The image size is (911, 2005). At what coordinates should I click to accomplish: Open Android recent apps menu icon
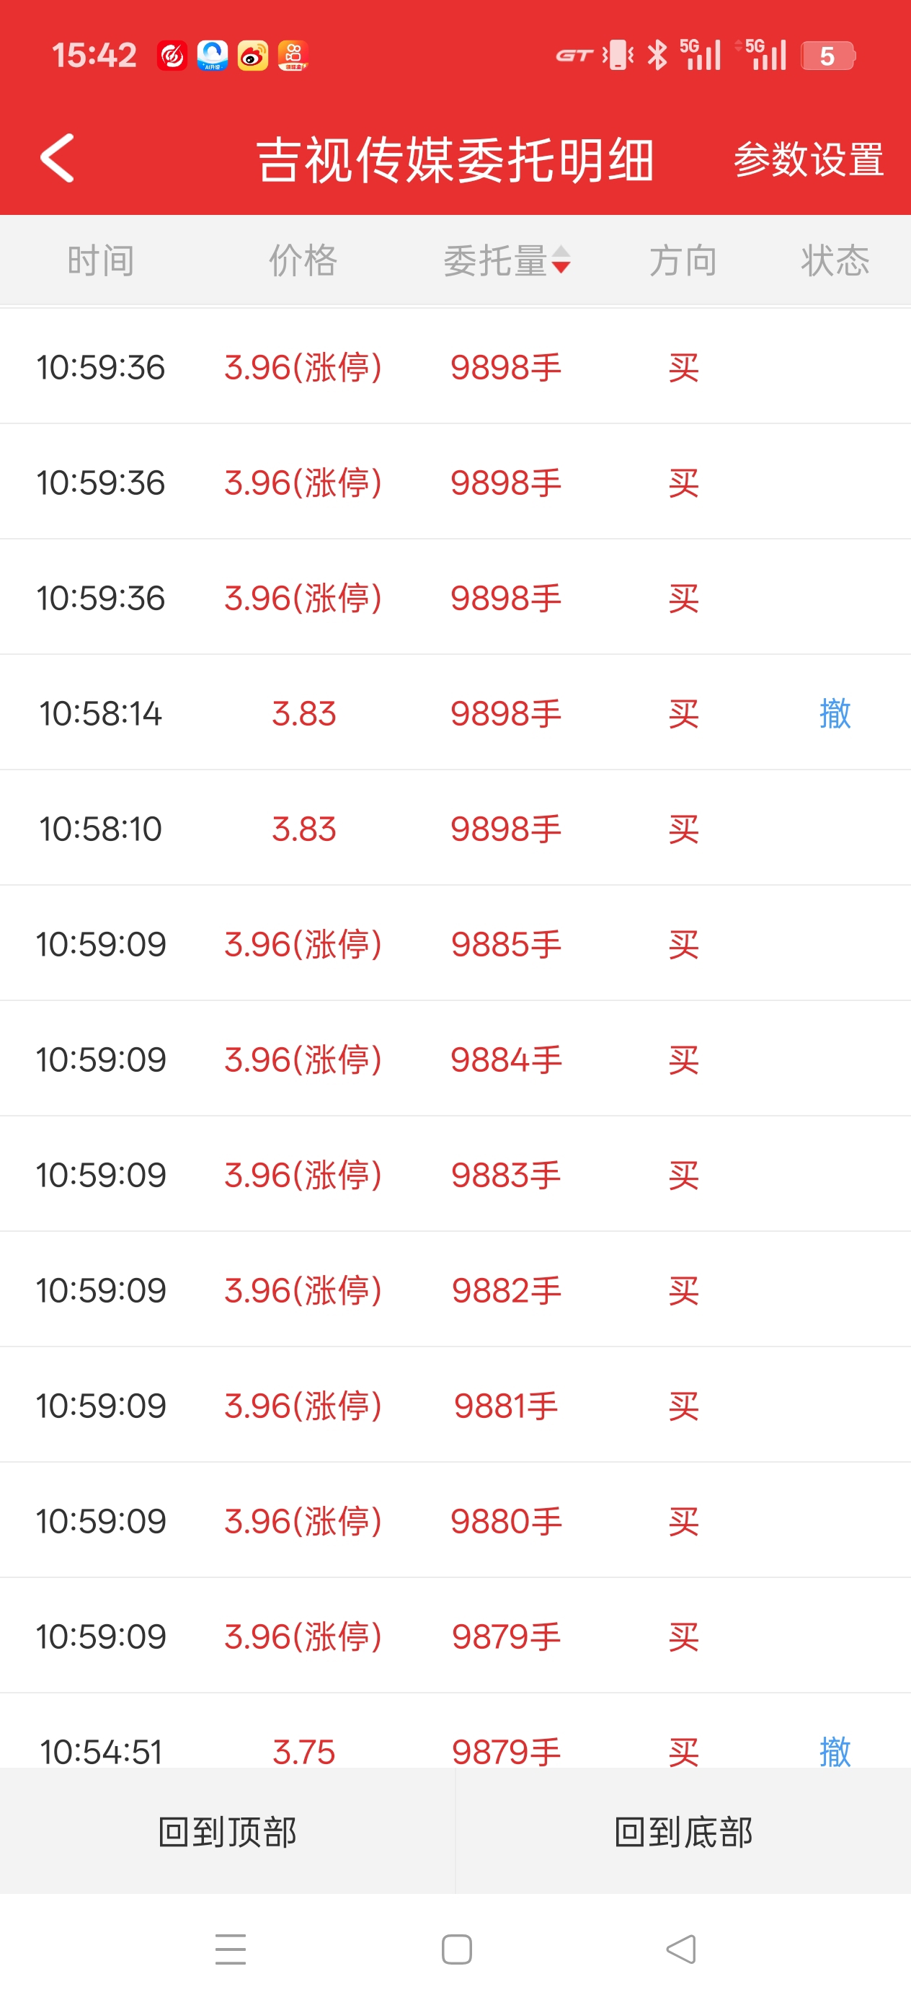[x=231, y=1949]
